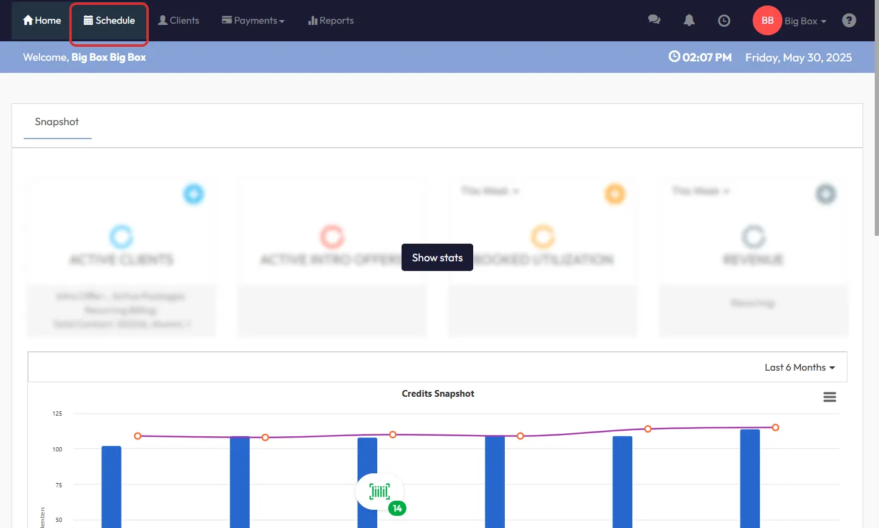Open the Last 6 Months range dropdown
The height and width of the screenshot is (528, 879).
[x=799, y=368]
